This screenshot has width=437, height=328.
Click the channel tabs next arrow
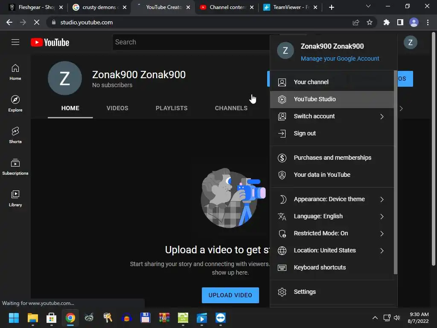tap(401, 108)
